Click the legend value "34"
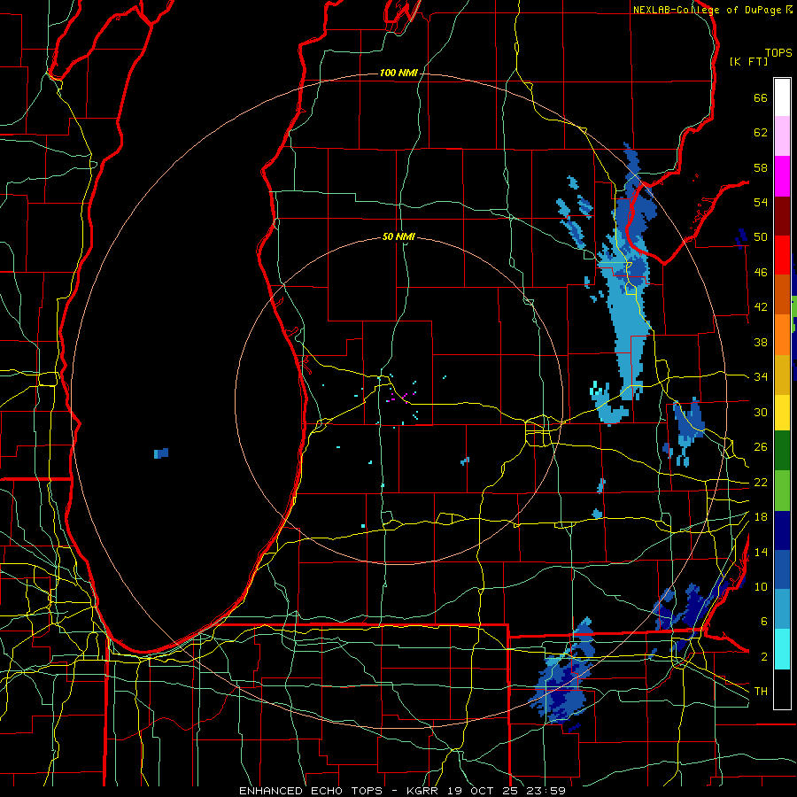 (x=761, y=377)
